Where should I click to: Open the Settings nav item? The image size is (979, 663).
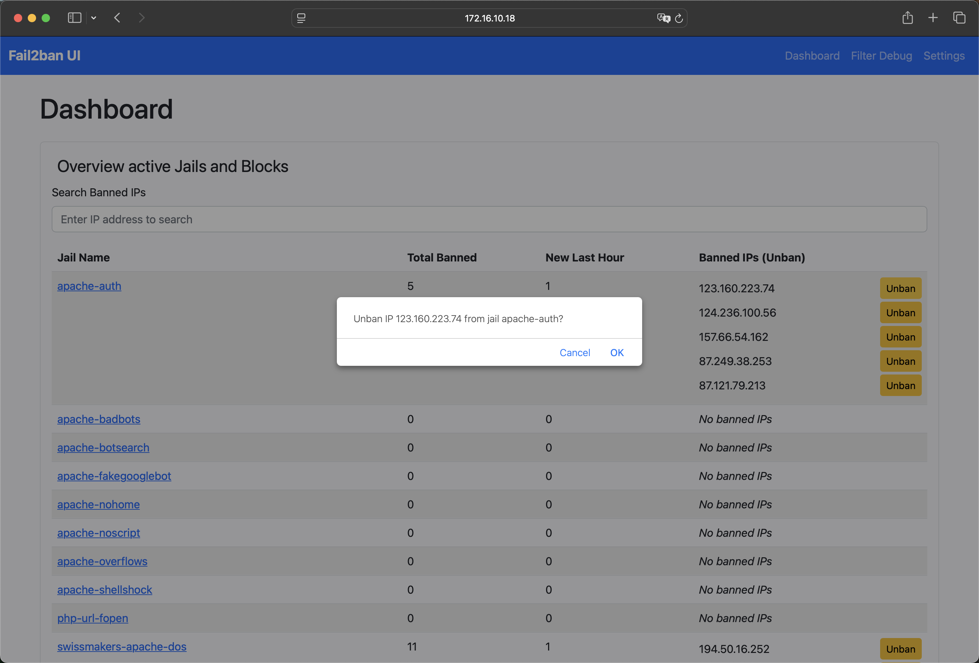tap(944, 55)
